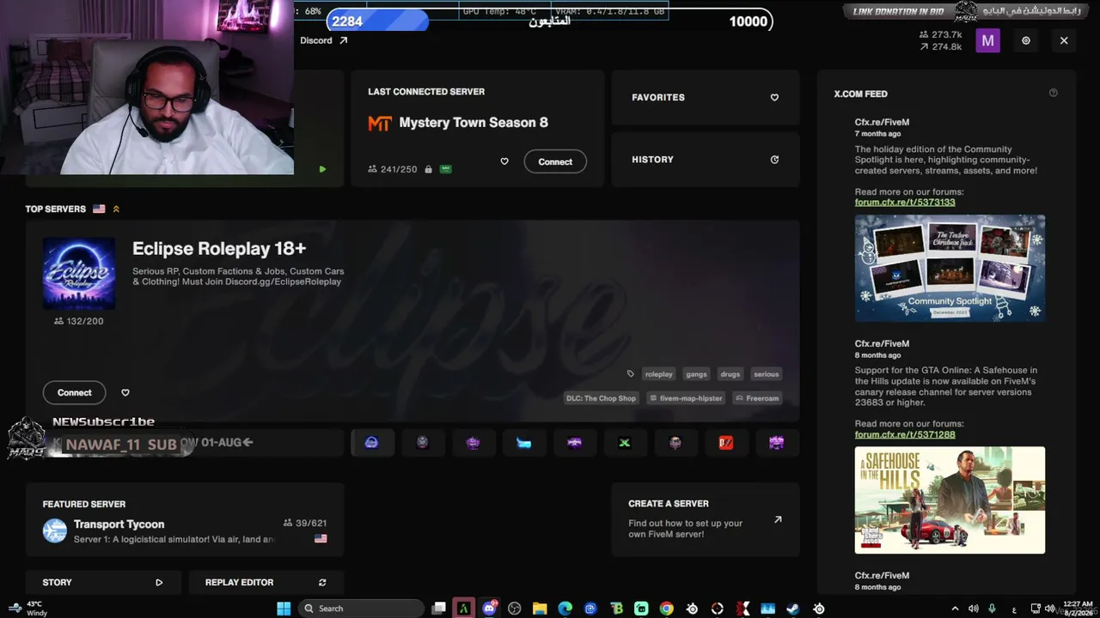Screen dimensions: 1100x618
Task: Click the Windows taskbar Search box
Action: (359, 609)
